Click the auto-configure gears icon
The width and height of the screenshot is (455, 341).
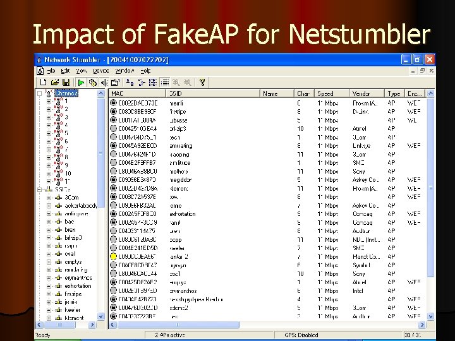pos(92,83)
